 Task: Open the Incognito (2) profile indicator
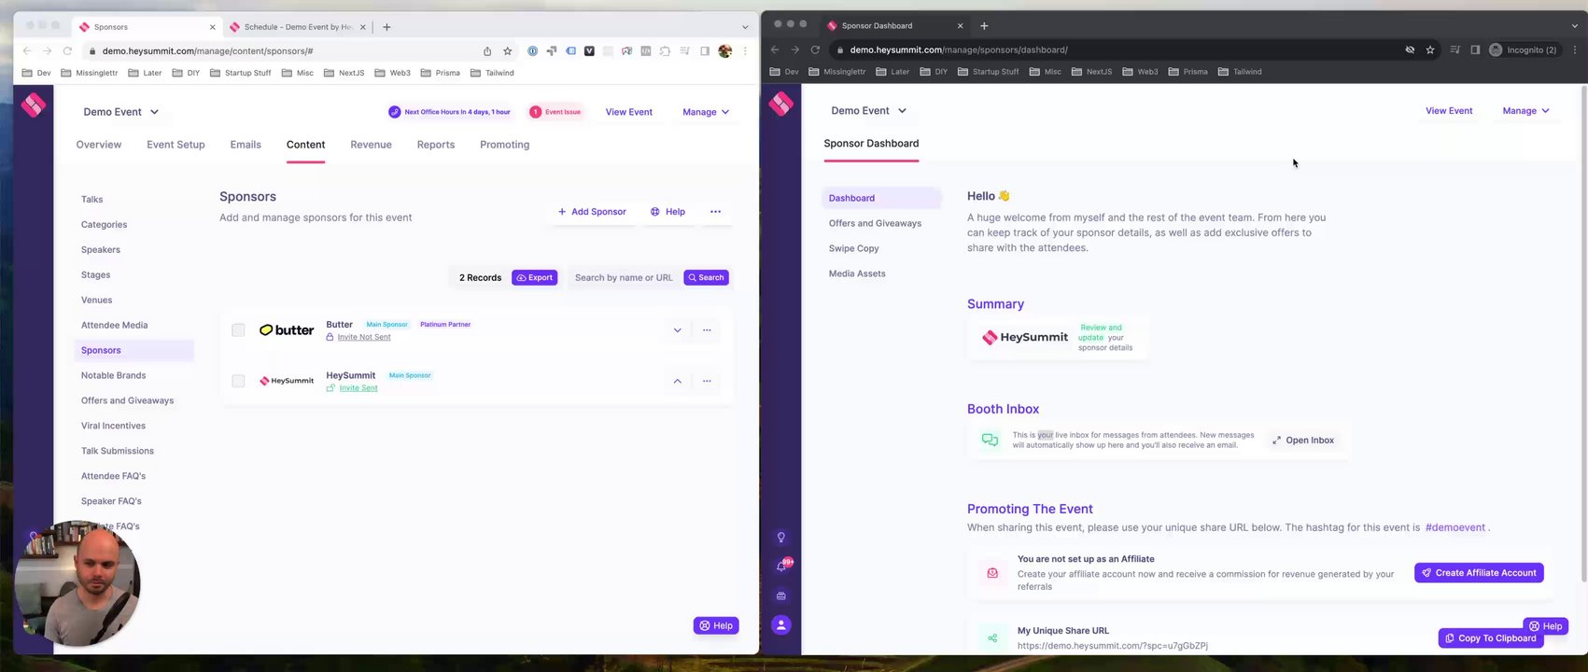[1523, 49]
